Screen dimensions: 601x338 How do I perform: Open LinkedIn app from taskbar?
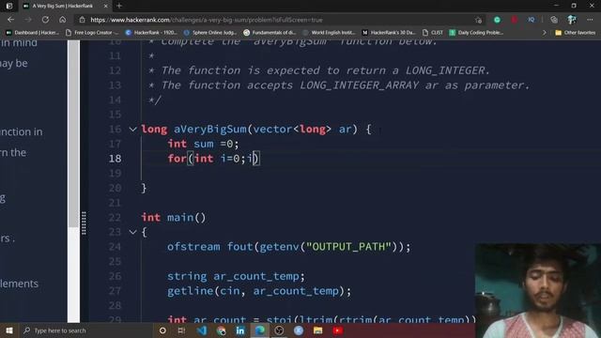(x=240, y=330)
